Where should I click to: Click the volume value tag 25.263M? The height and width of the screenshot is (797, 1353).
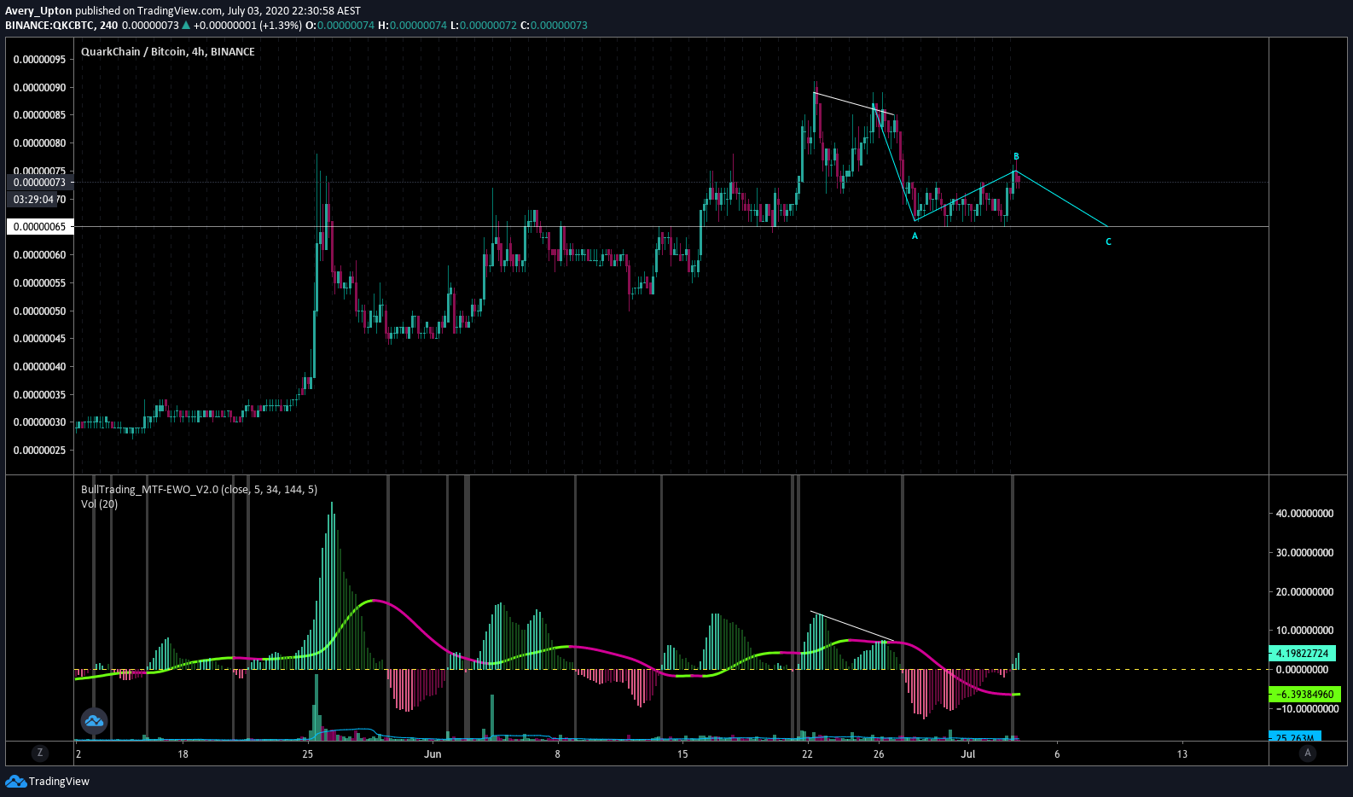tap(1295, 736)
